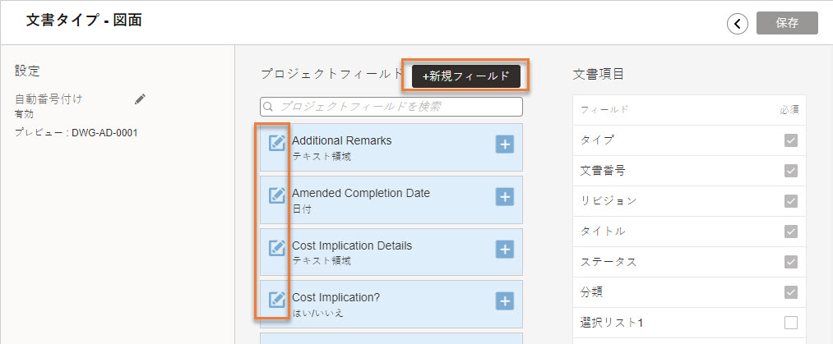The height and width of the screenshot is (344, 833).
Task: Toggle the タイプ required checkbox
Action: pyautogui.click(x=791, y=140)
